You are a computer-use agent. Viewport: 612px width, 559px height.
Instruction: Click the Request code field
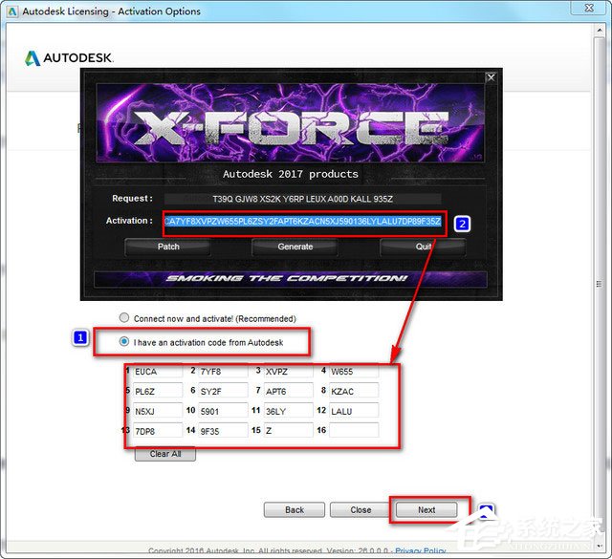coord(302,199)
